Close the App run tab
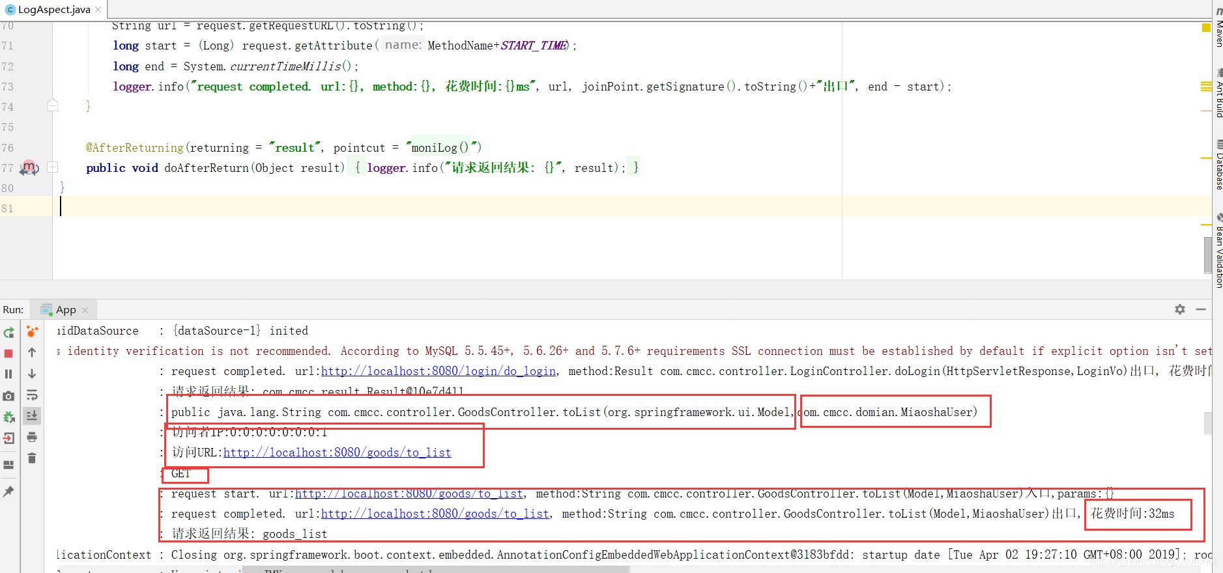Viewport: 1223px width, 573px height. point(85,311)
